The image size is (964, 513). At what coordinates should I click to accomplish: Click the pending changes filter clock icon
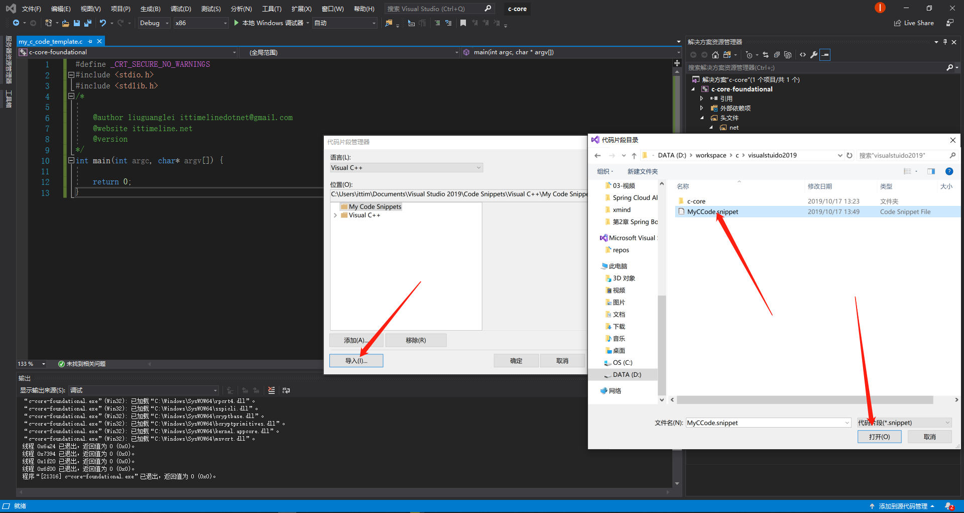click(x=749, y=55)
